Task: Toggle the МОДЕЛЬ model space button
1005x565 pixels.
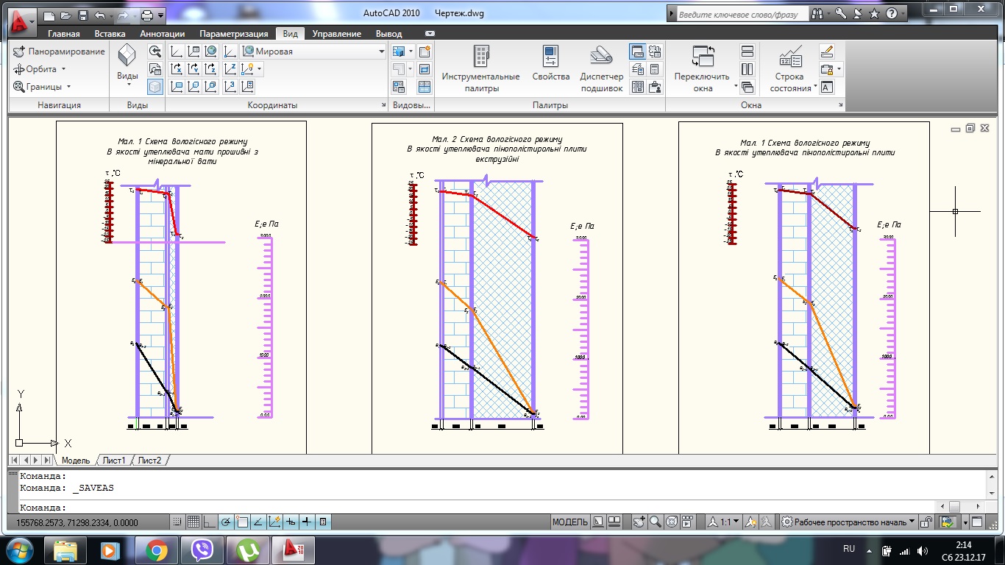Action: pyautogui.click(x=570, y=522)
